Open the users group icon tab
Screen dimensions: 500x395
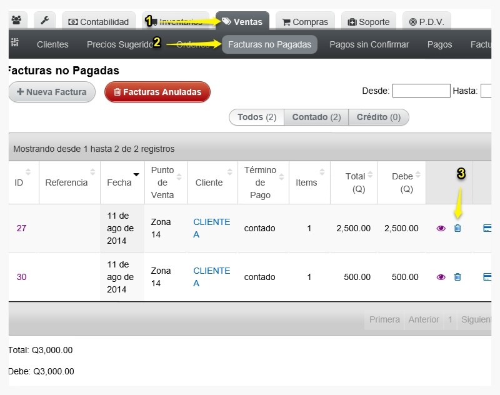tap(17, 21)
